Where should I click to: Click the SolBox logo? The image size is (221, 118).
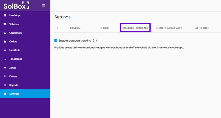coord(16,5)
